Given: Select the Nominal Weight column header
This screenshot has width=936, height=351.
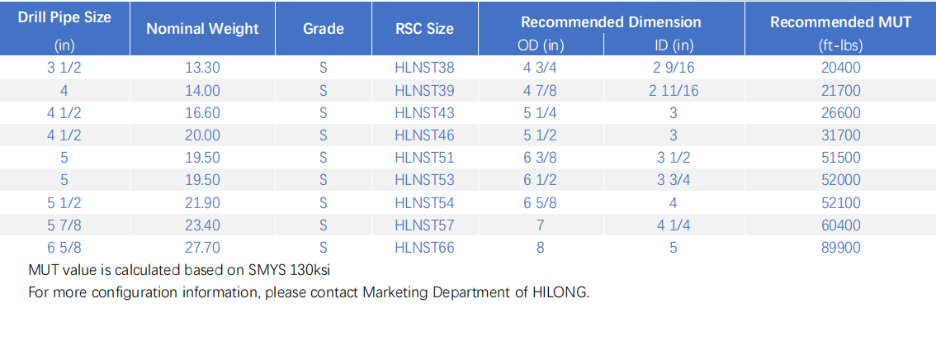Looking at the screenshot, I should [x=202, y=28].
